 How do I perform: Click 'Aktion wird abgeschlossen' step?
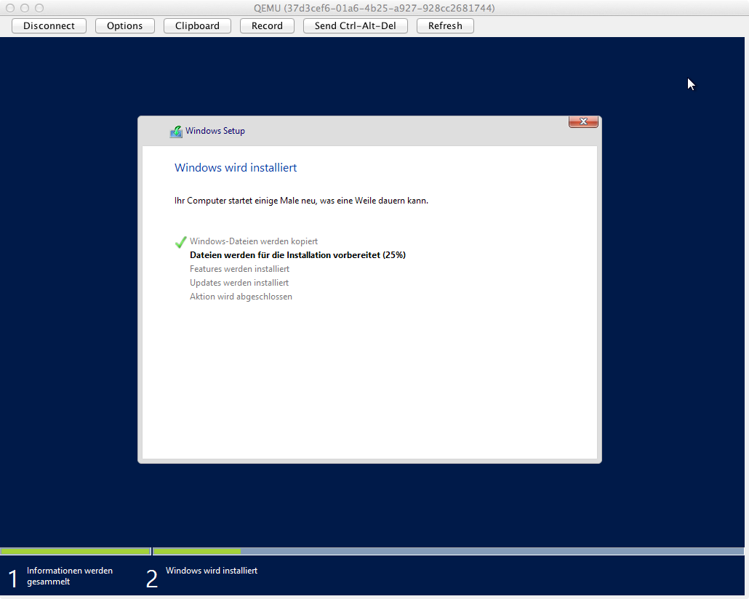241,297
